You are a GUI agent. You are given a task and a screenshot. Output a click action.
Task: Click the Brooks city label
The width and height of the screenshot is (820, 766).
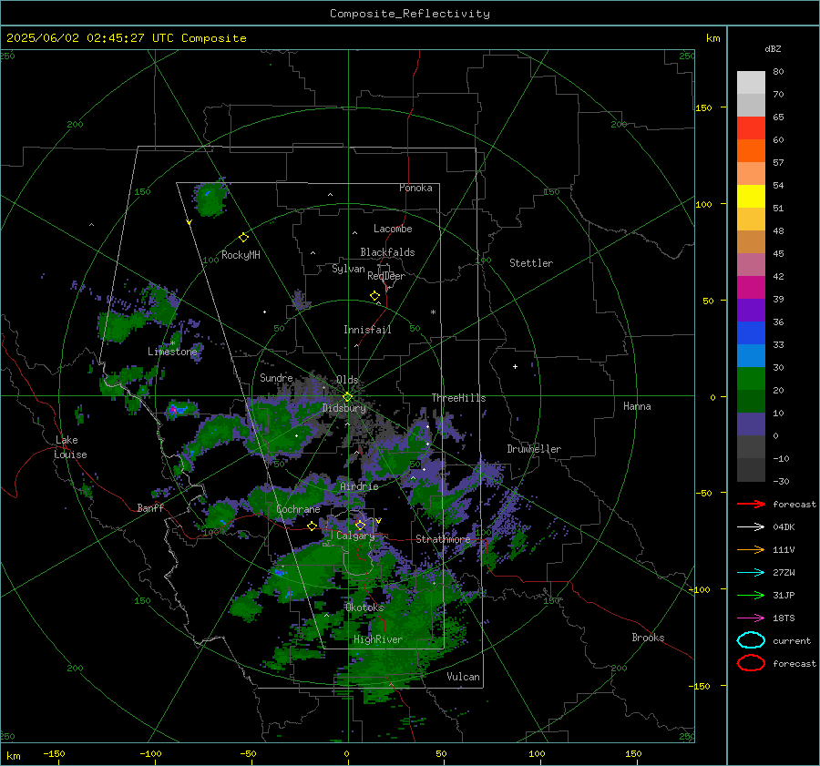coord(648,638)
